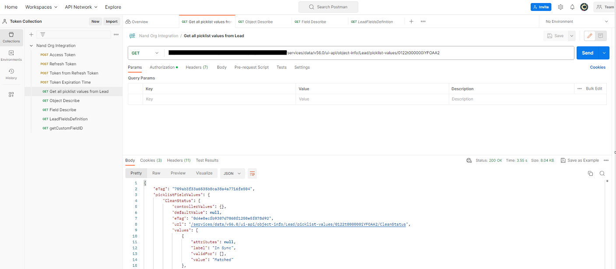Viewport: 616px width, 269px height.
Task: Open the CleanStatus url link in response
Action: pyautogui.click(x=299, y=224)
